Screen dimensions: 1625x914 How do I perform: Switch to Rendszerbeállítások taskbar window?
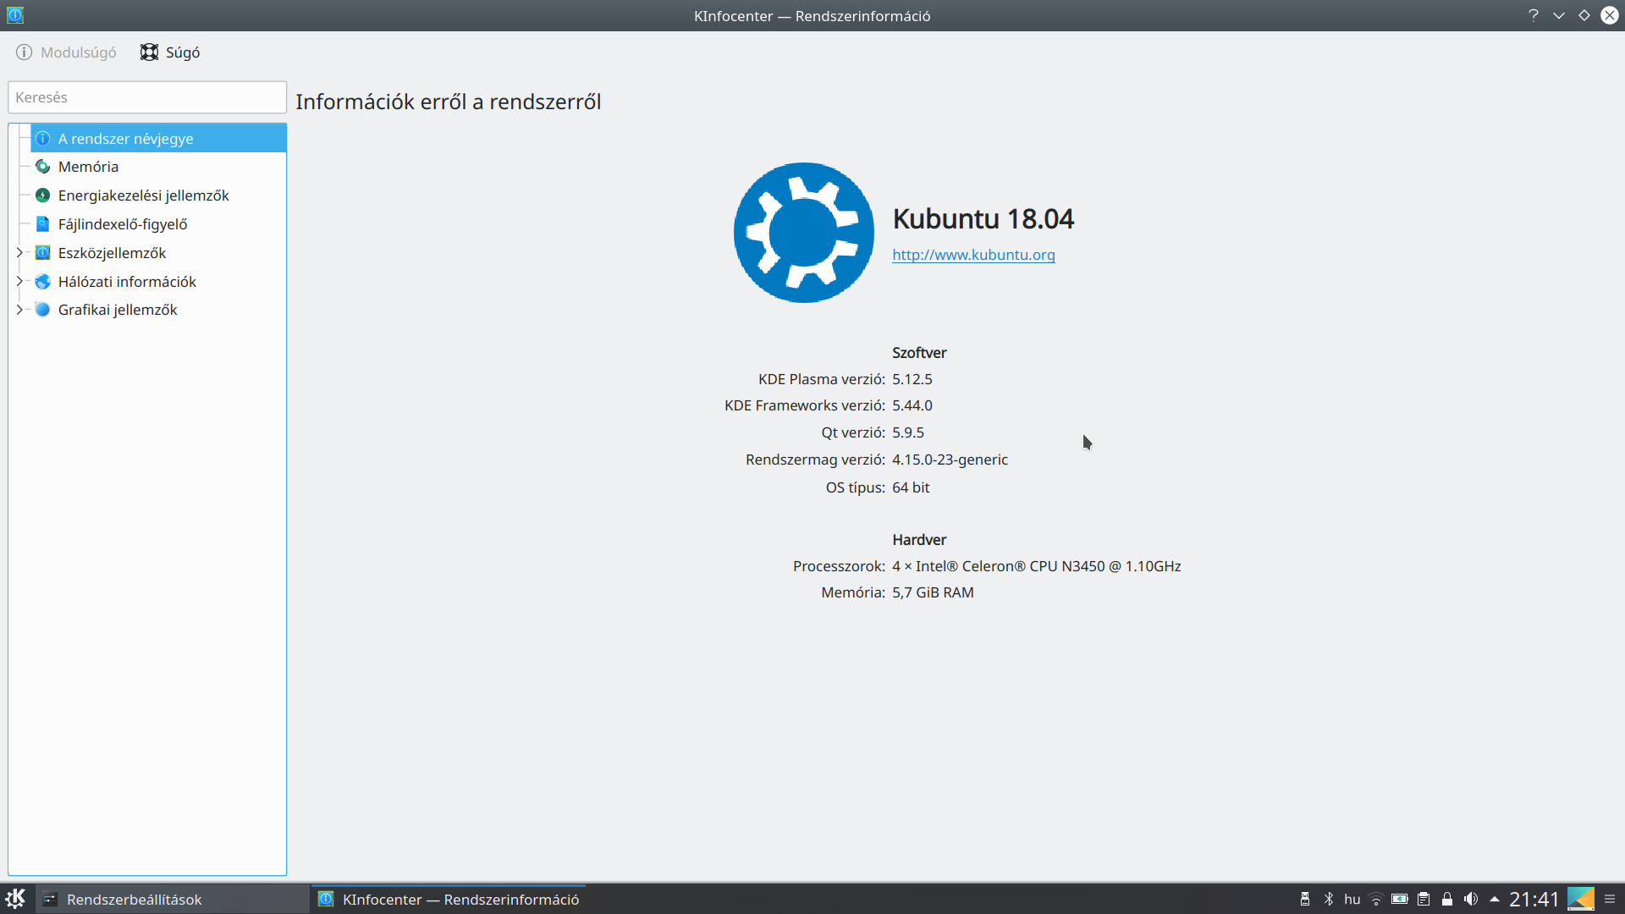tap(173, 899)
